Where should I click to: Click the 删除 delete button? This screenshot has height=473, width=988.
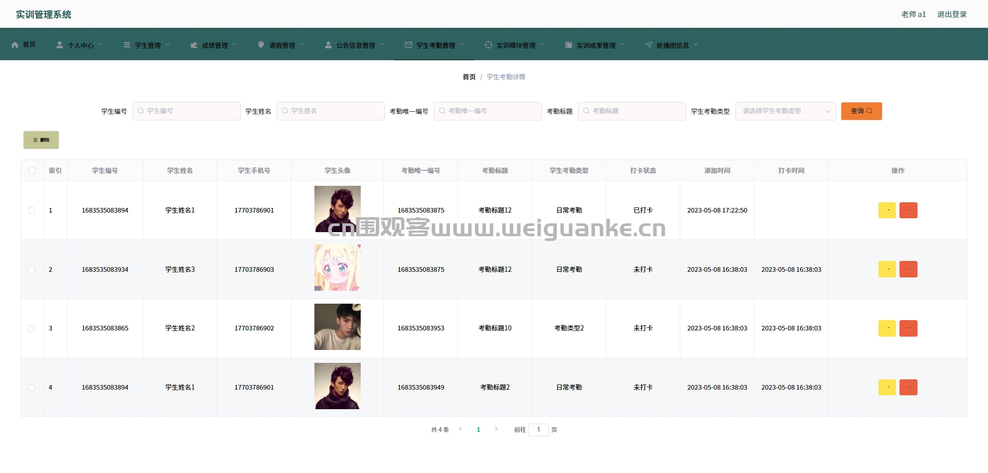[41, 140]
